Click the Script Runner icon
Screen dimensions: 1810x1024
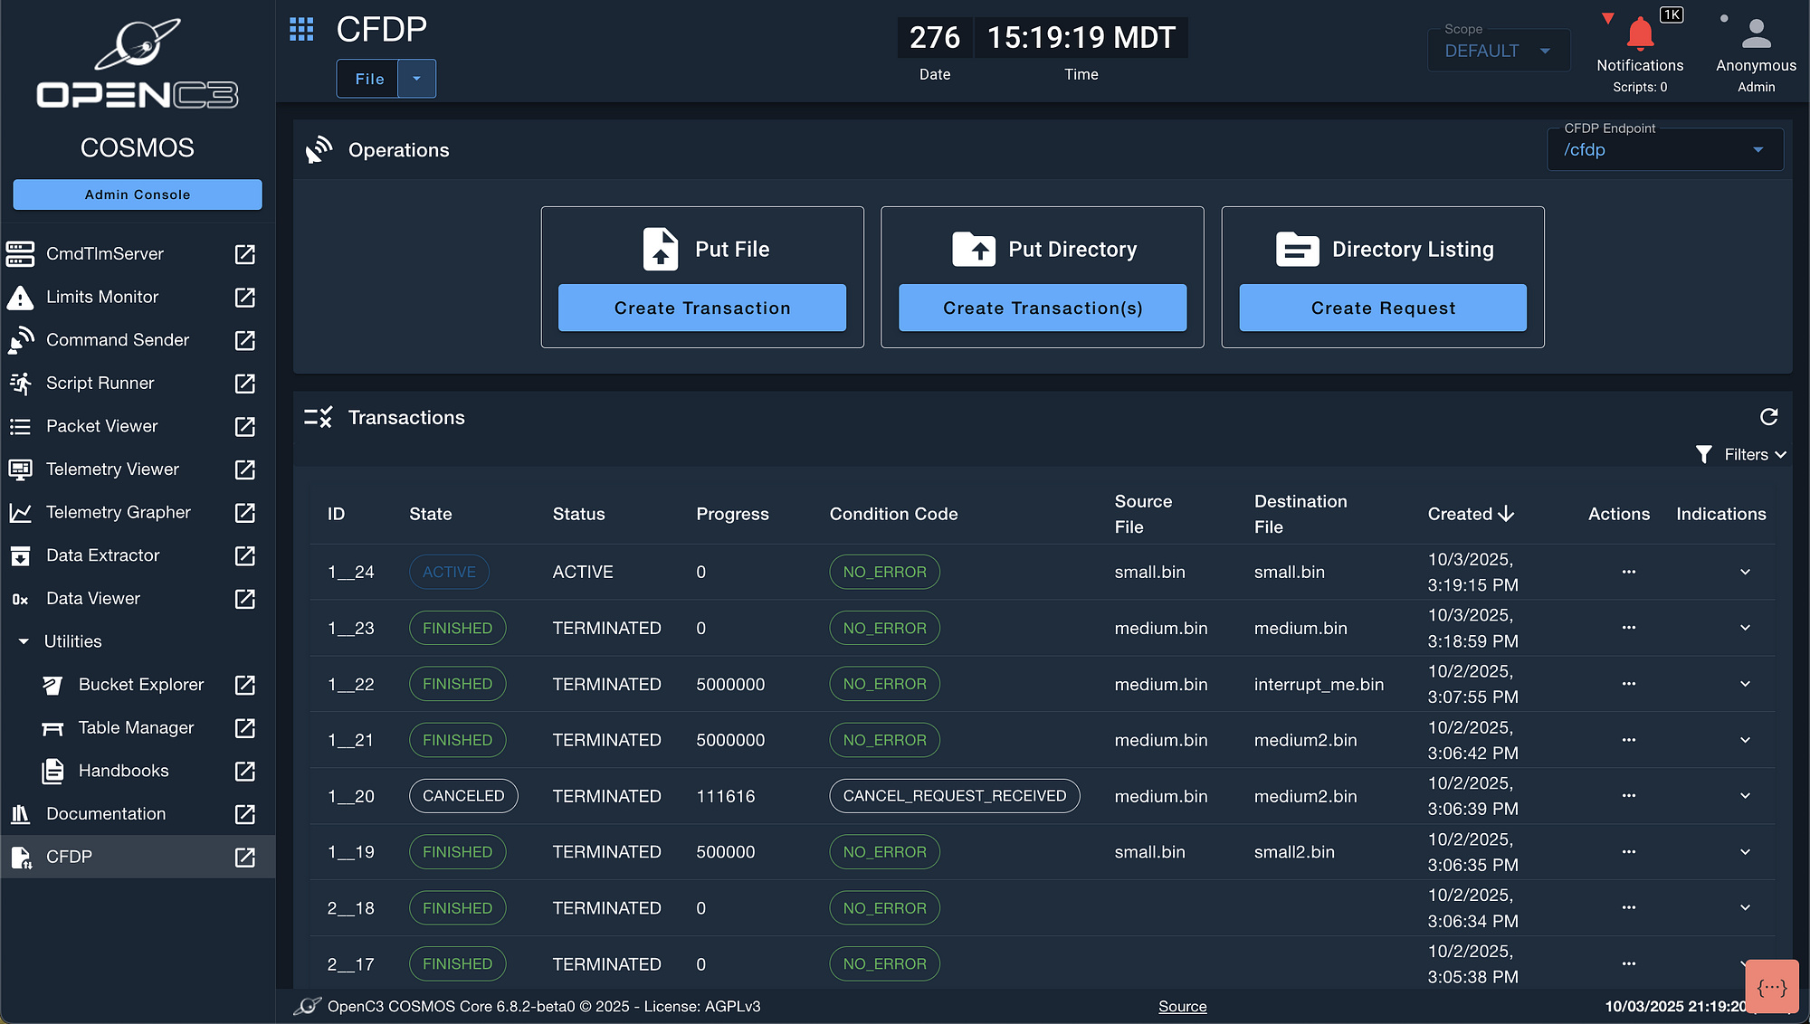[20, 383]
